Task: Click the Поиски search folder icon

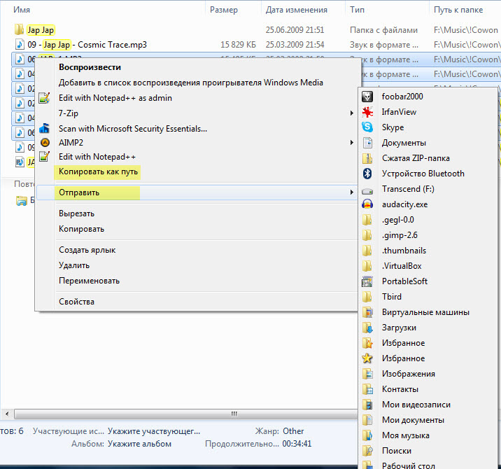Action: 367,451
